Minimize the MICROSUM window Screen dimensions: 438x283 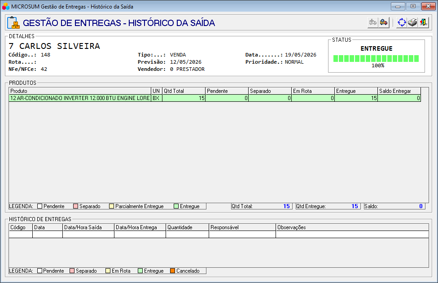click(x=398, y=6)
